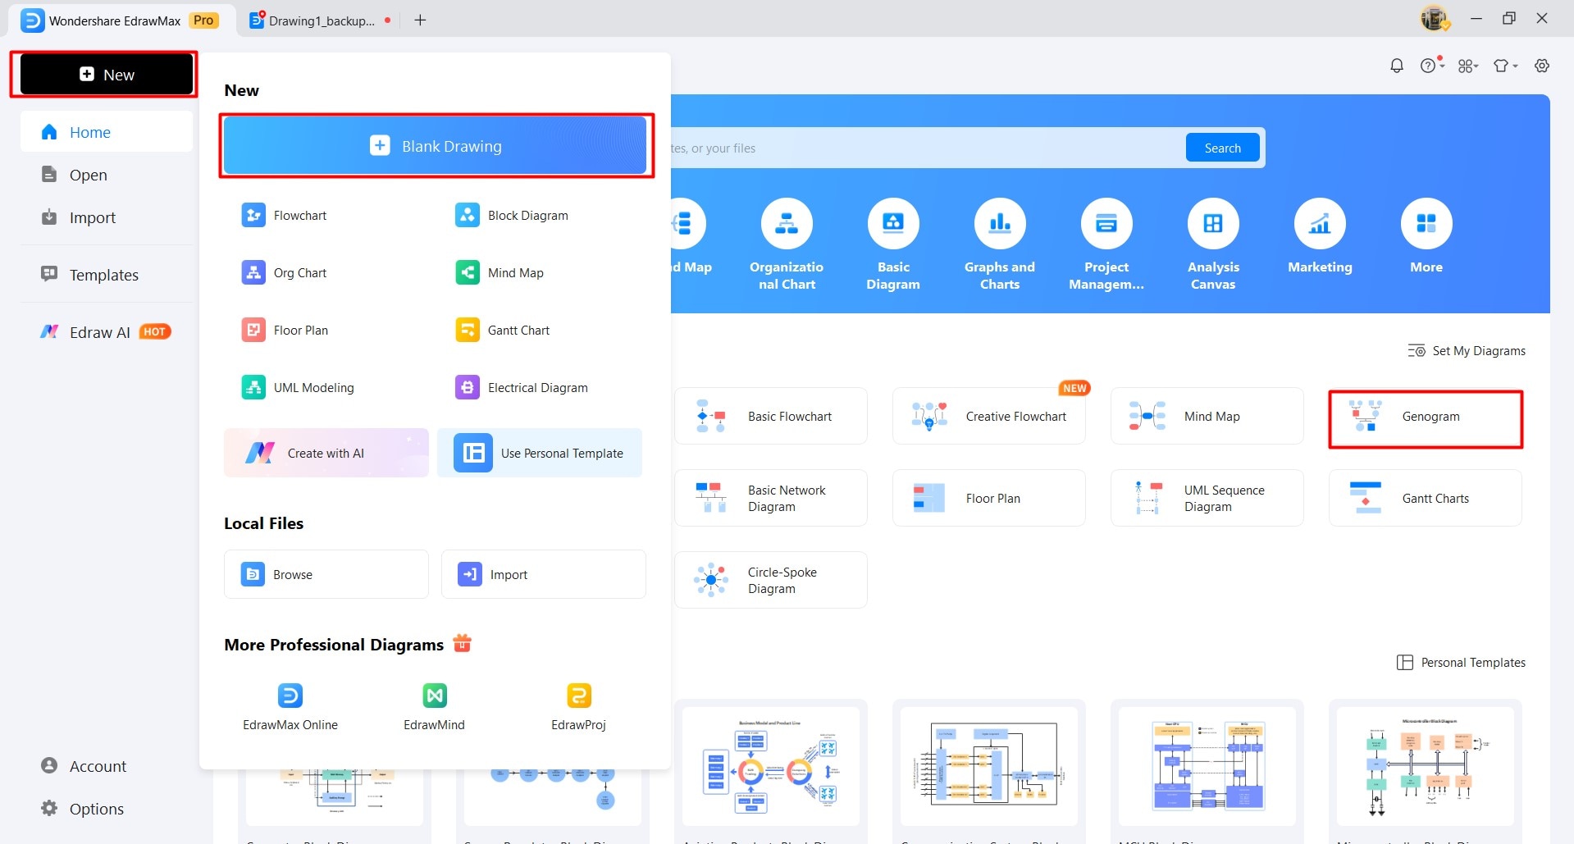Screen dimensions: 1574x844
Task: Select Import in the left sidebar
Action: click(107, 217)
